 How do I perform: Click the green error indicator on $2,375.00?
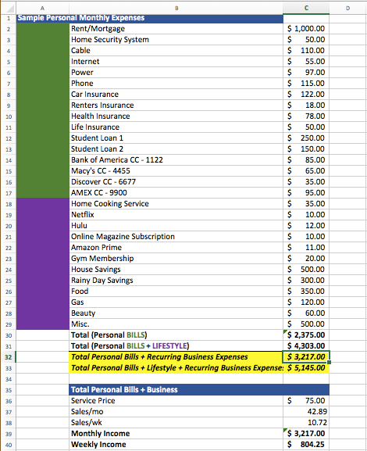click(285, 331)
